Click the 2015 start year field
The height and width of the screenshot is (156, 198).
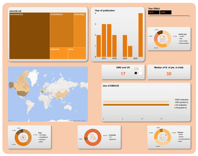point(154,12)
